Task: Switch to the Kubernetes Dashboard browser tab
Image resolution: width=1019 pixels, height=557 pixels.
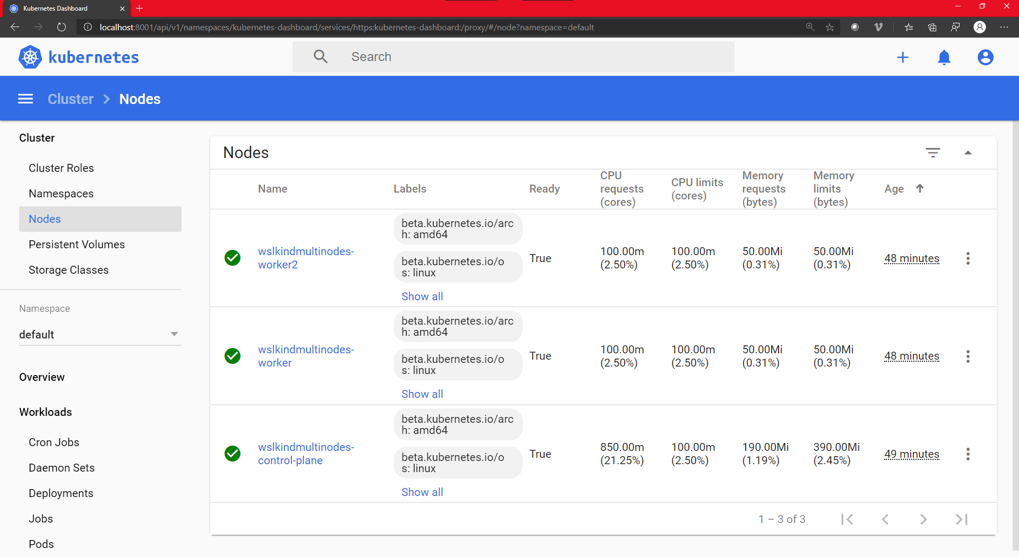Action: [55, 8]
